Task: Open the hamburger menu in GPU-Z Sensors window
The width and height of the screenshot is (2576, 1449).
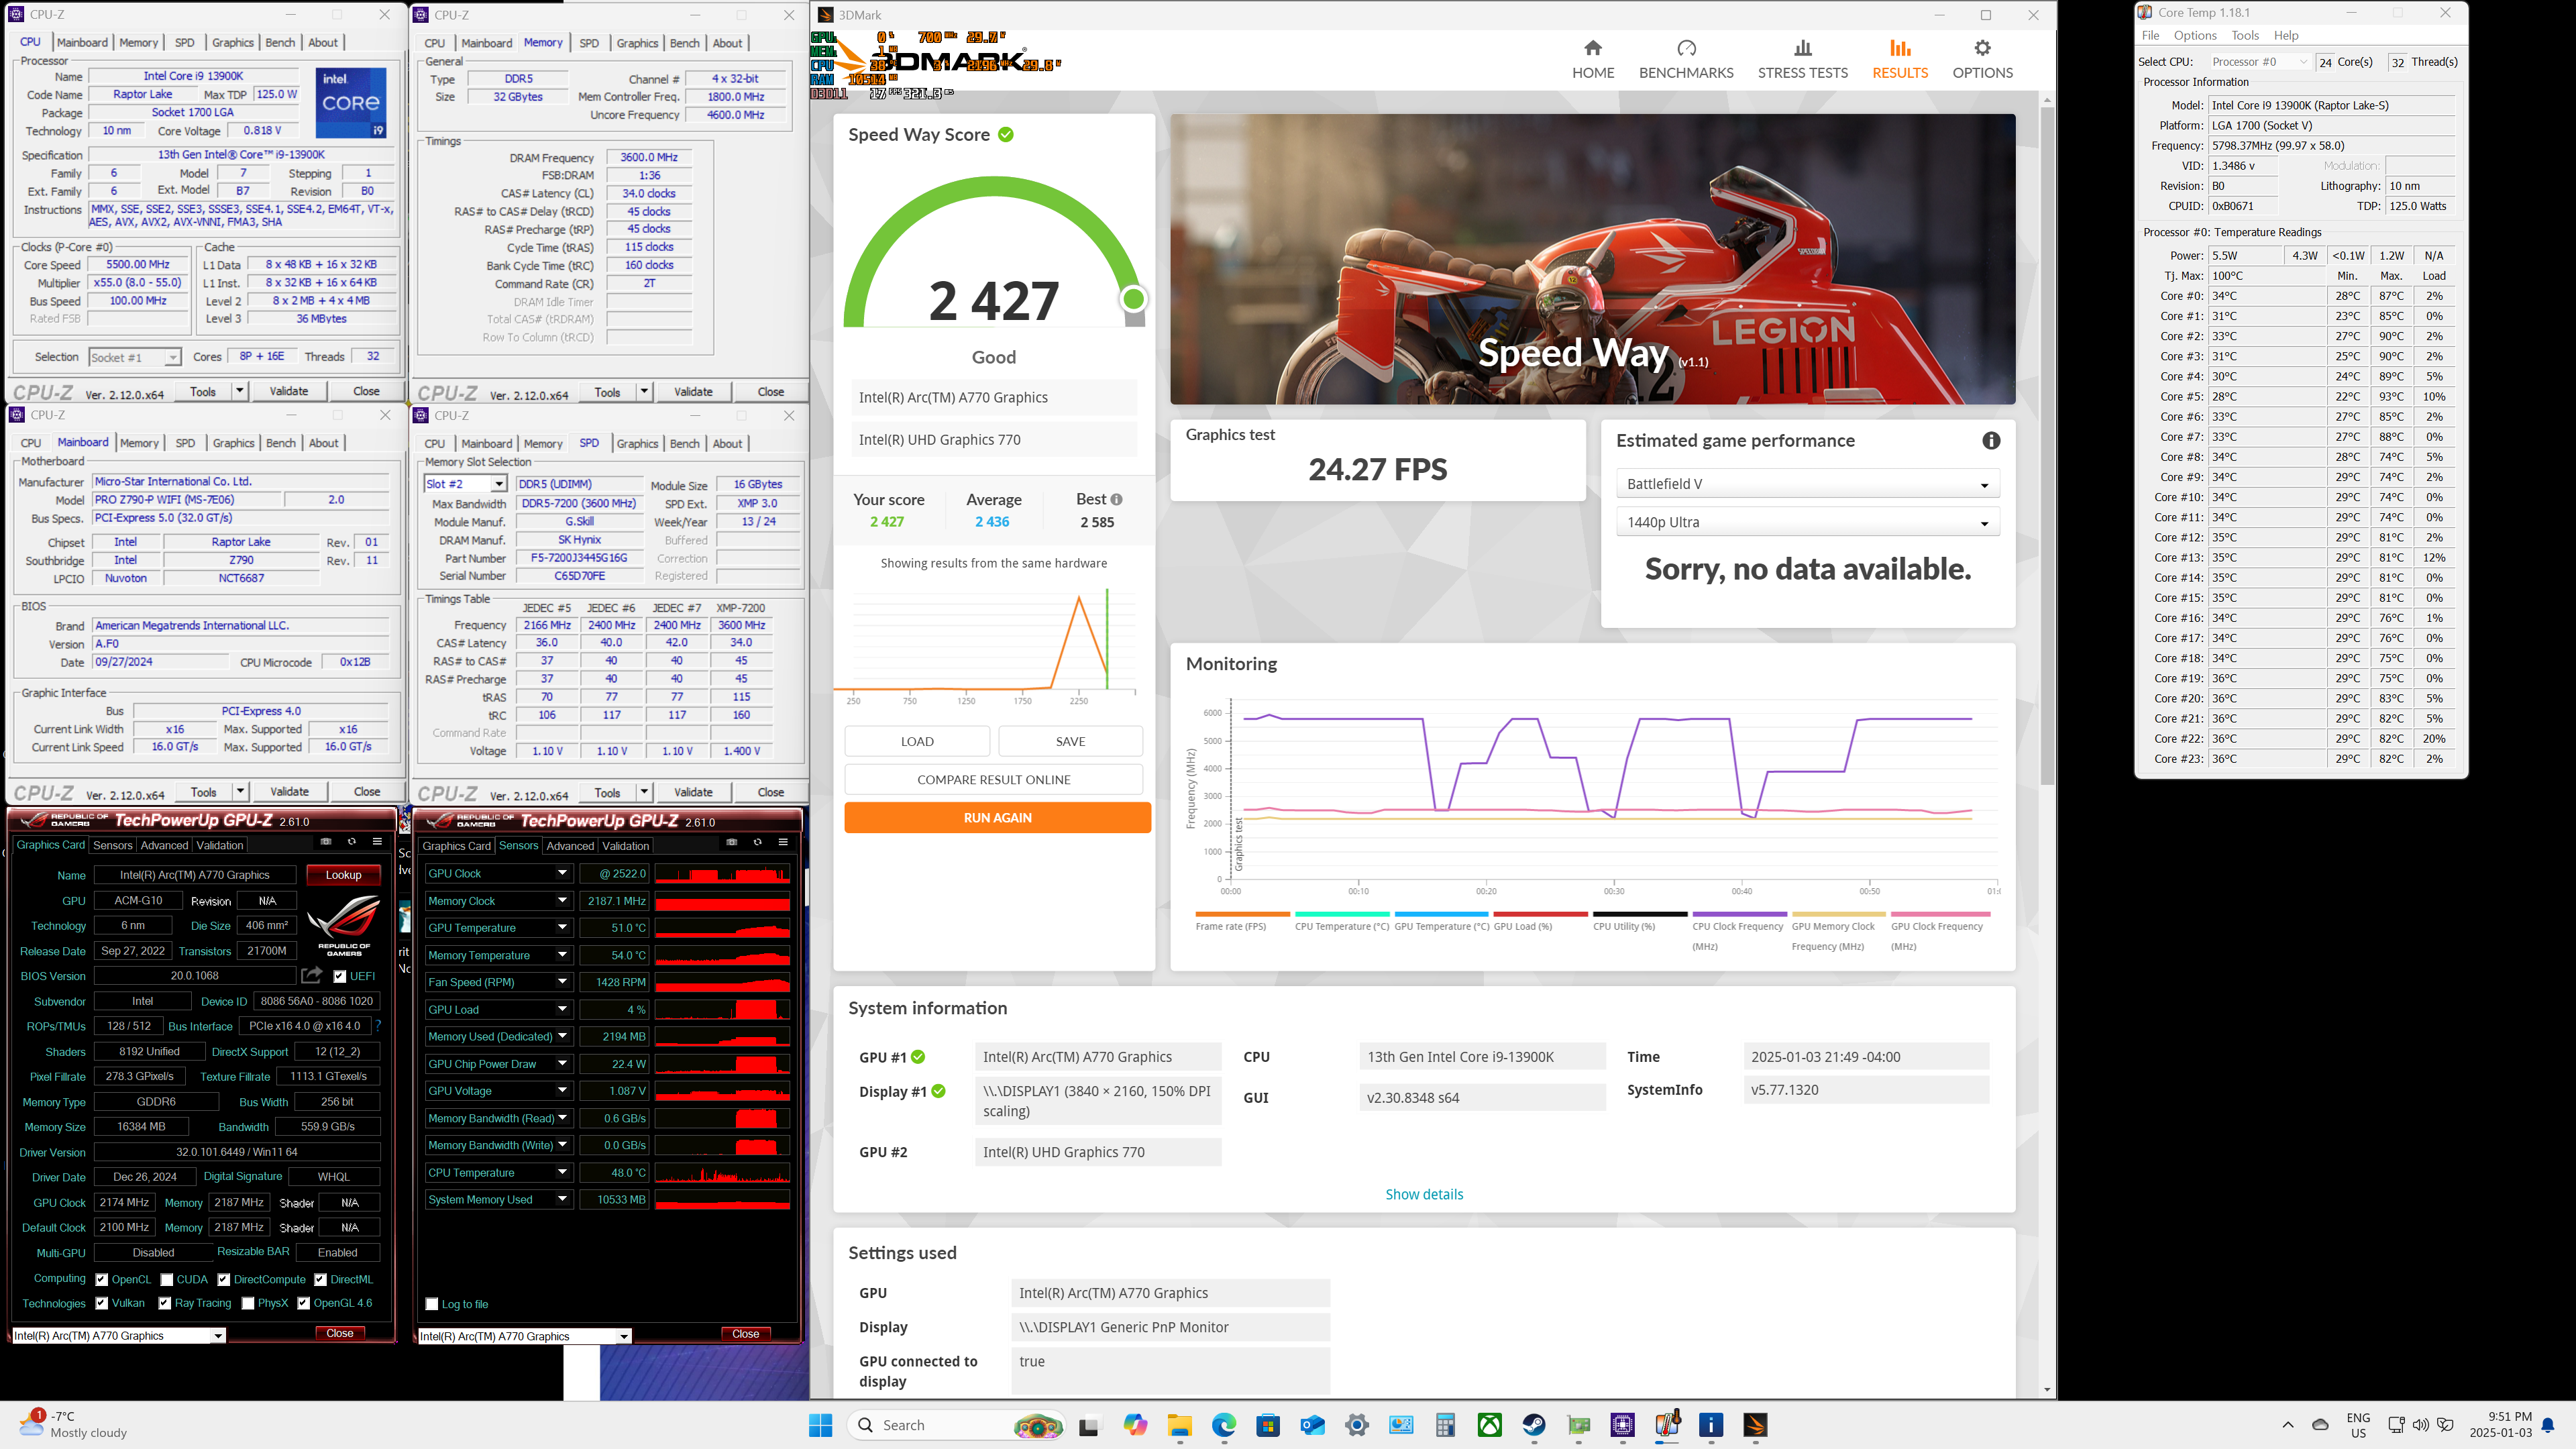Action: pyautogui.click(x=783, y=842)
